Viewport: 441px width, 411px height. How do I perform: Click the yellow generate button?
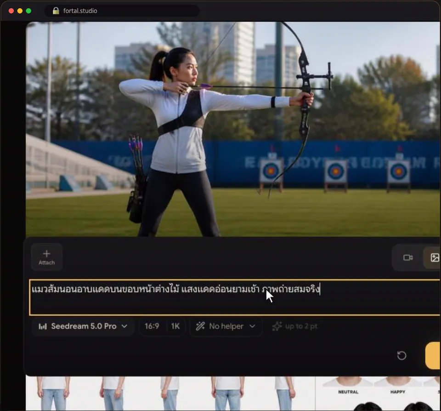point(433,355)
